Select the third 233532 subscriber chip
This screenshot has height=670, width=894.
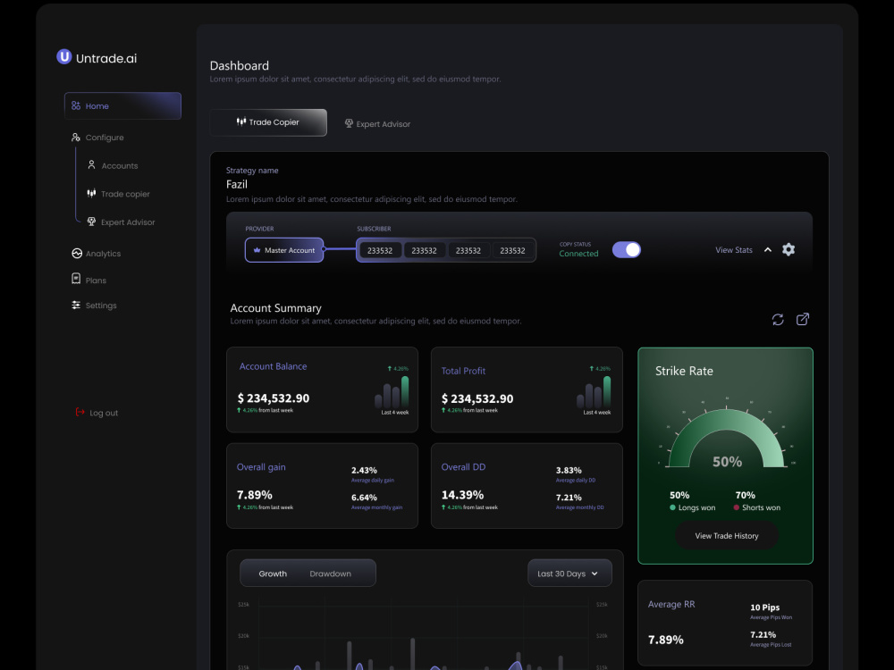coord(468,251)
